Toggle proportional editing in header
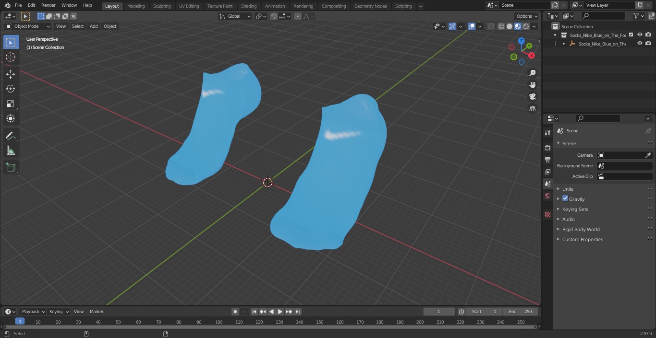This screenshot has width=656, height=338. point(298,16)
